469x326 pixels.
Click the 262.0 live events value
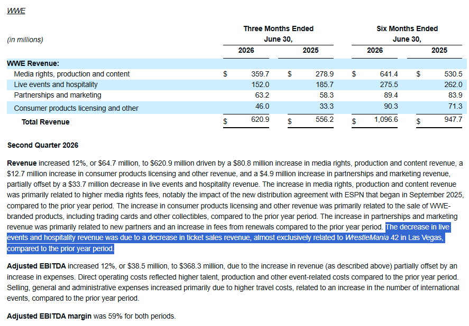pyautogui.click(x=453, y=84)
